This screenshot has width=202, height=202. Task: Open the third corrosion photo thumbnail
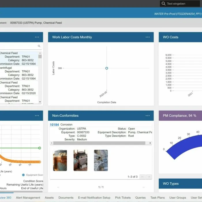point(101,160)
